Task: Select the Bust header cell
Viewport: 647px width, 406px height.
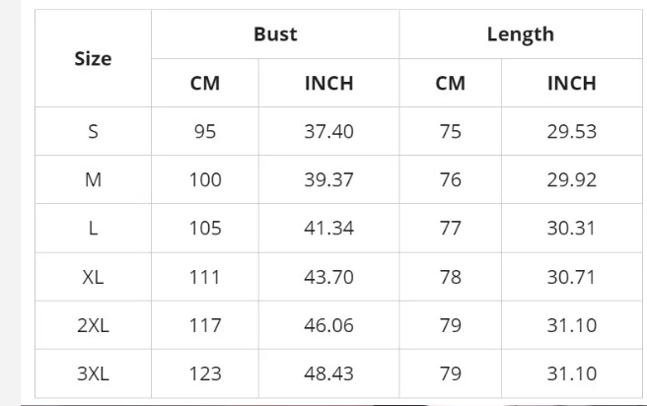Action: (x=275, y=34)
